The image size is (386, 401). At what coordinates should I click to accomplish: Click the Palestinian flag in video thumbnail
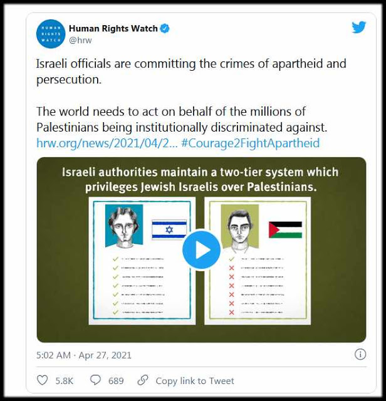pos(285,230)
